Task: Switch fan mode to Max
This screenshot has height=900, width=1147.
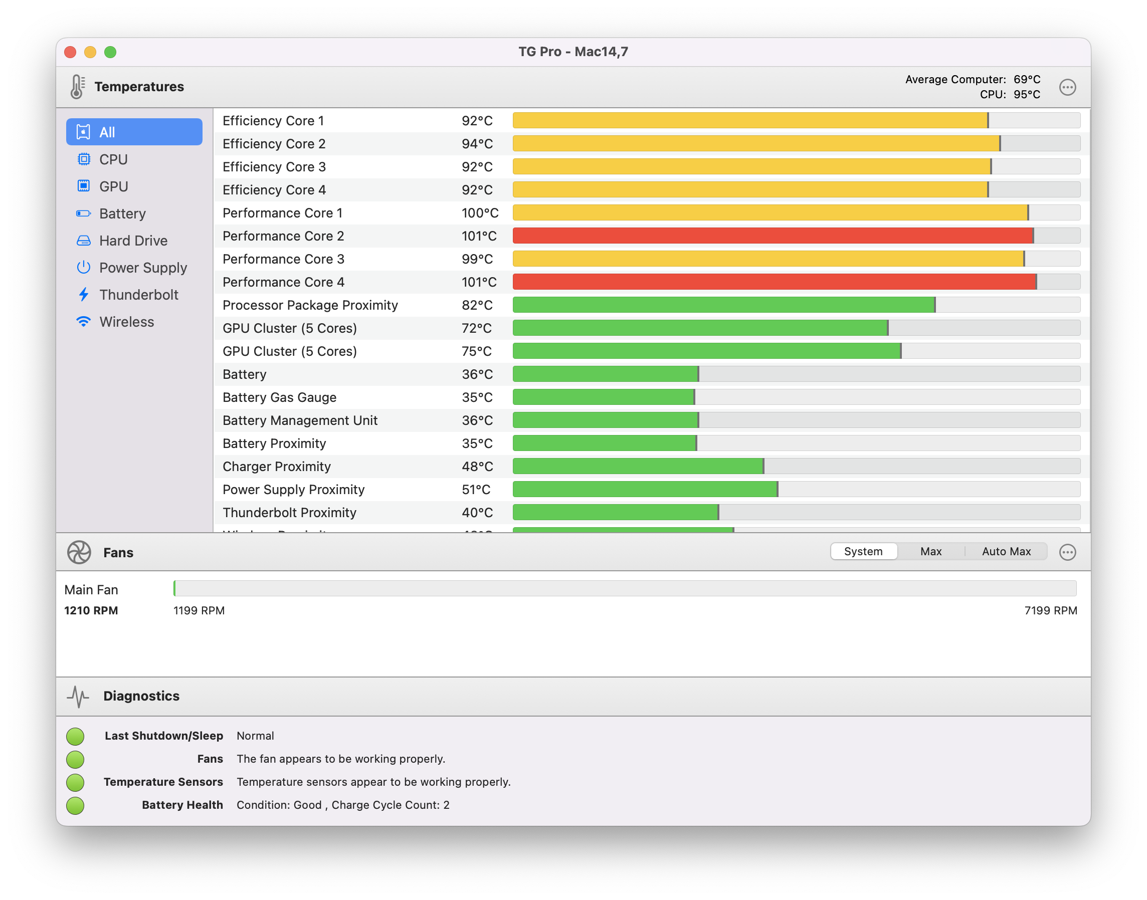Action: (x=930, y=551)
